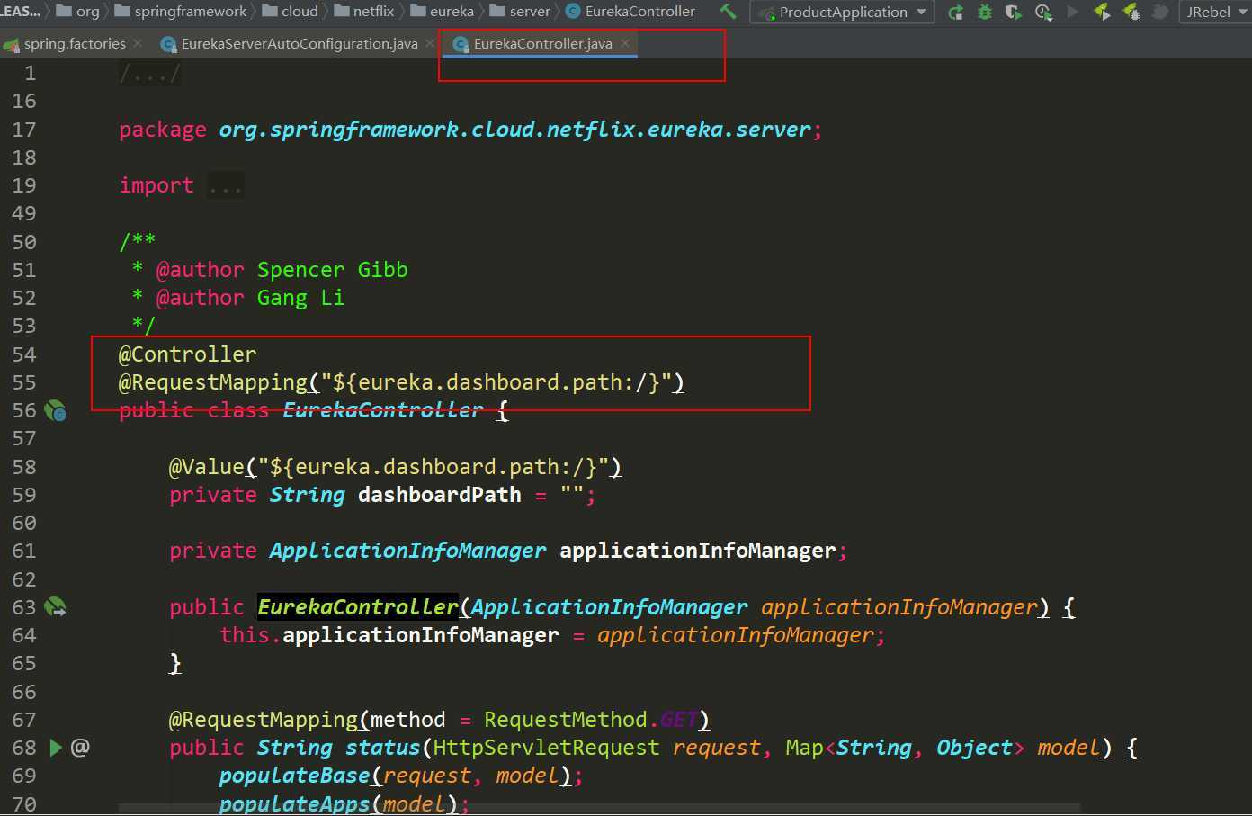
Task: Open the JRebel dropdown
Action: (x=1215, y=12)
